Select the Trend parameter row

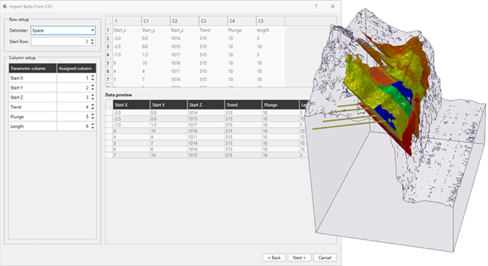click(x=33, y=107)
